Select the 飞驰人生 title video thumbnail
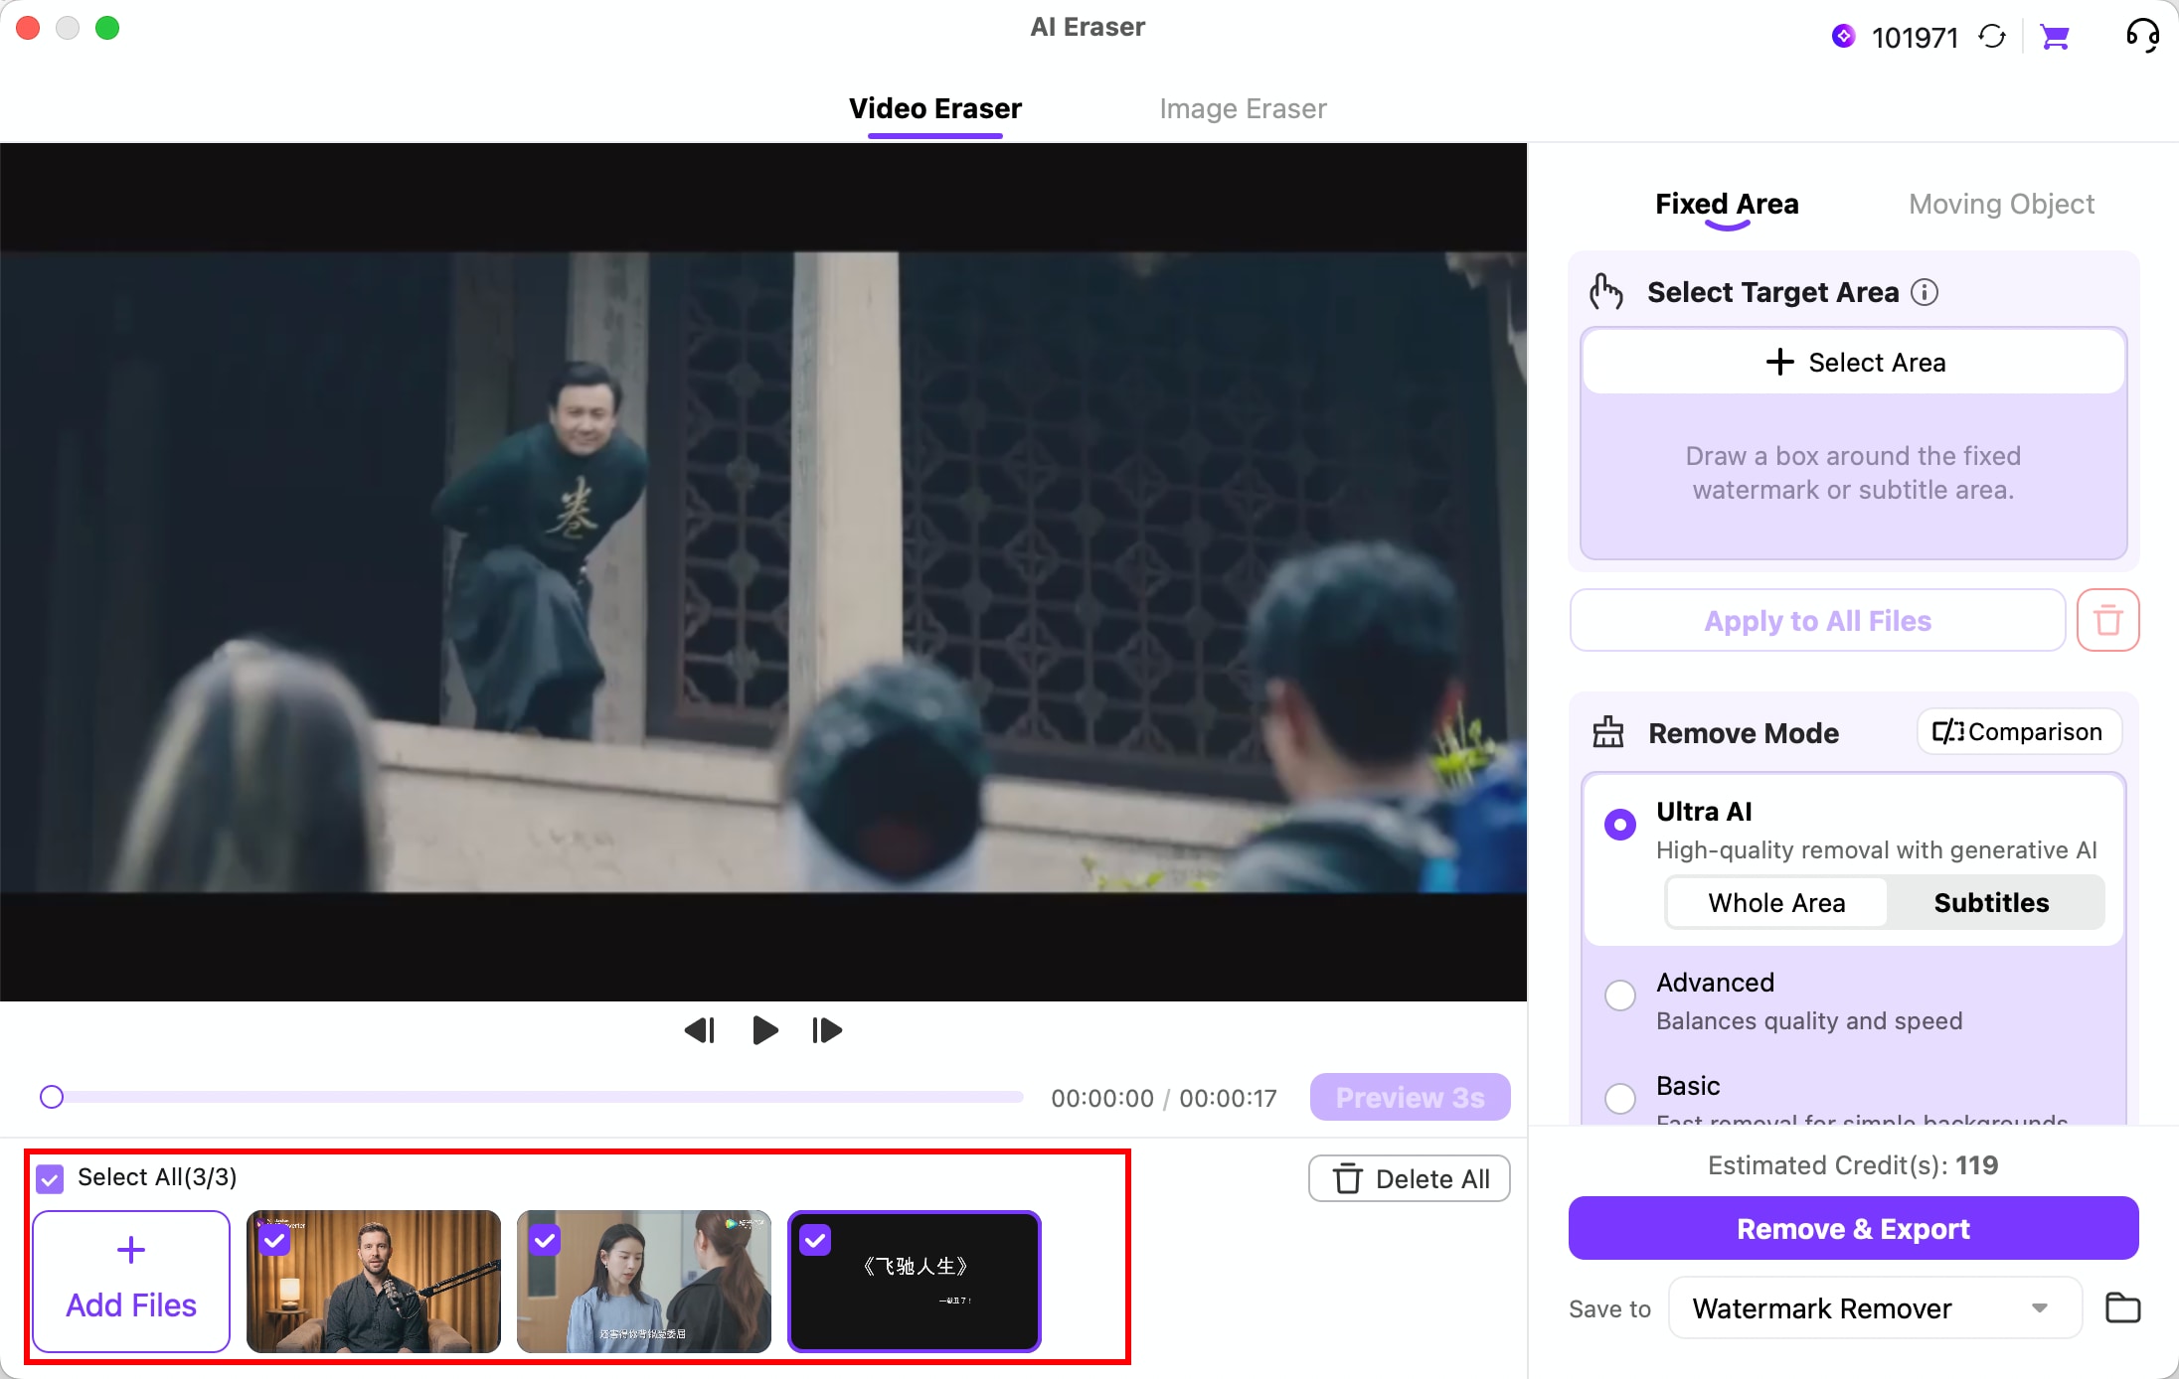 tap(915, 1282)
